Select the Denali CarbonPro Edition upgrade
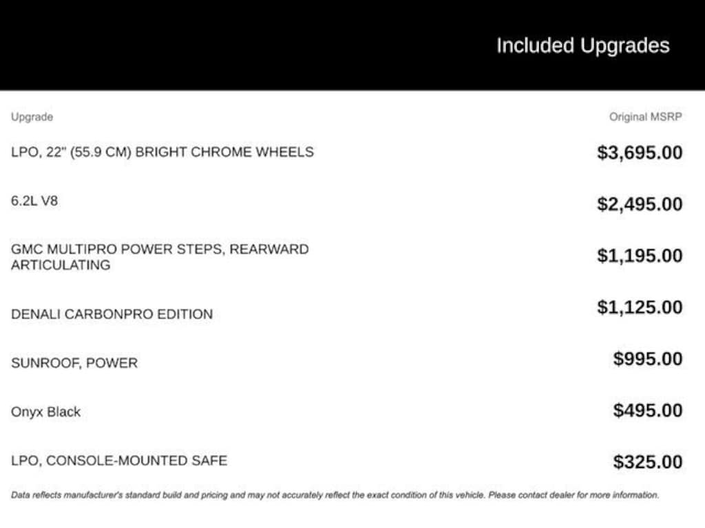Image resolution: width=705 pixels, height=528 pixels. point(112,314)
